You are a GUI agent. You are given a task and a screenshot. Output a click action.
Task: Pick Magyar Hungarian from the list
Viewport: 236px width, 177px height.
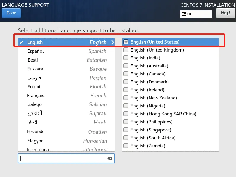coord(66,141)
